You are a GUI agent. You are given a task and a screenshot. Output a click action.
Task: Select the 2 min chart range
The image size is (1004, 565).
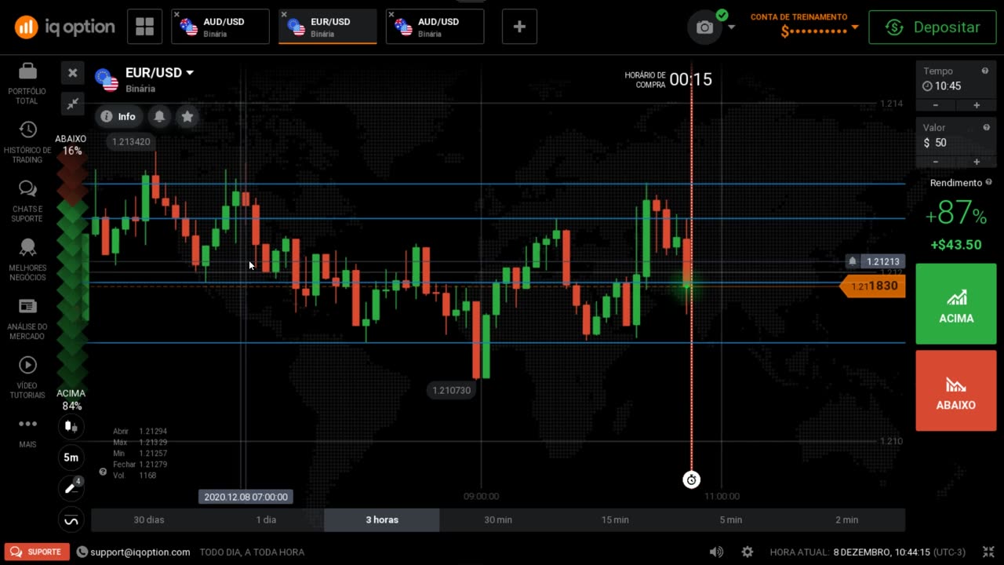(x=847, y=519)
